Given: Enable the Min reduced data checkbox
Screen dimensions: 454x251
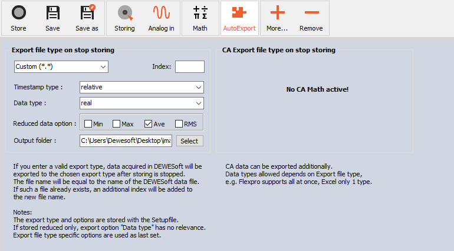Looking at the screenshot, I should [88, 124].
